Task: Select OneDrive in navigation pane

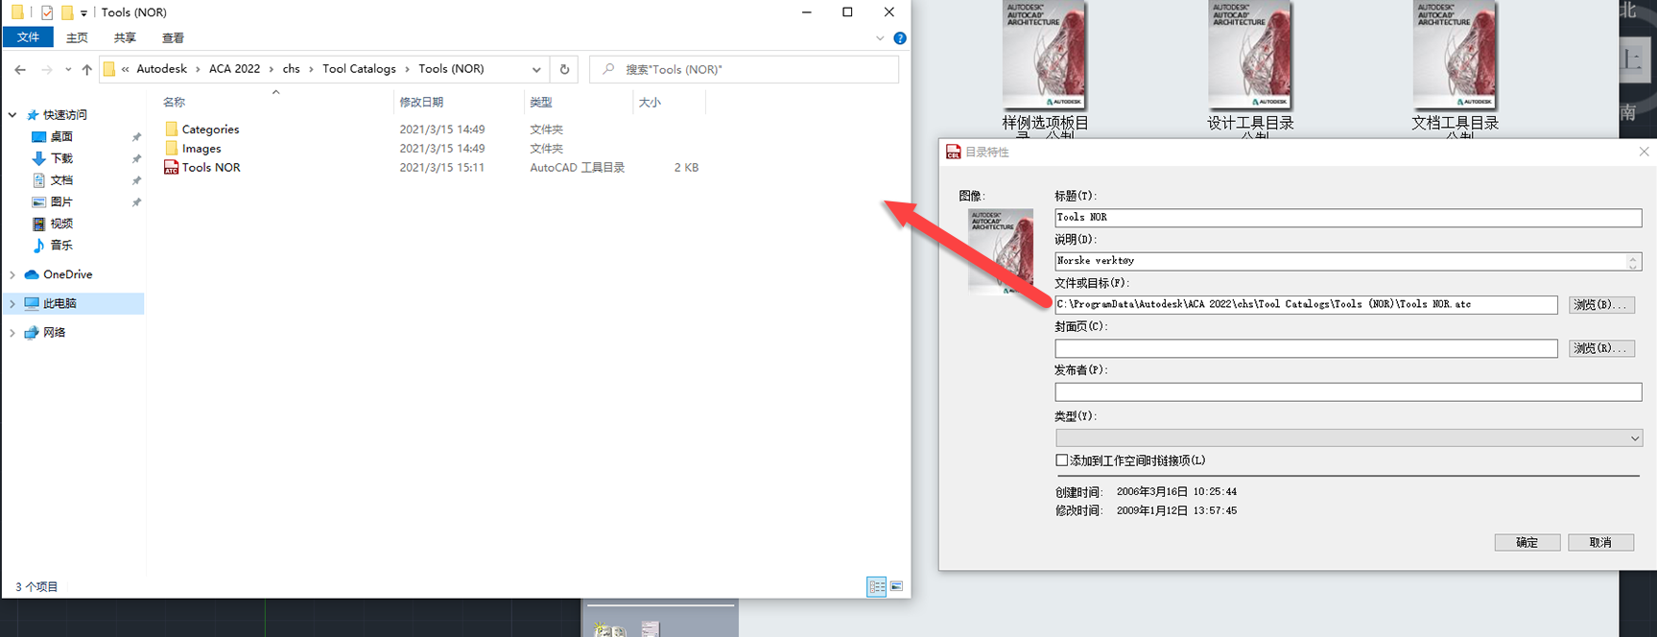Action: tap(59, 274)
